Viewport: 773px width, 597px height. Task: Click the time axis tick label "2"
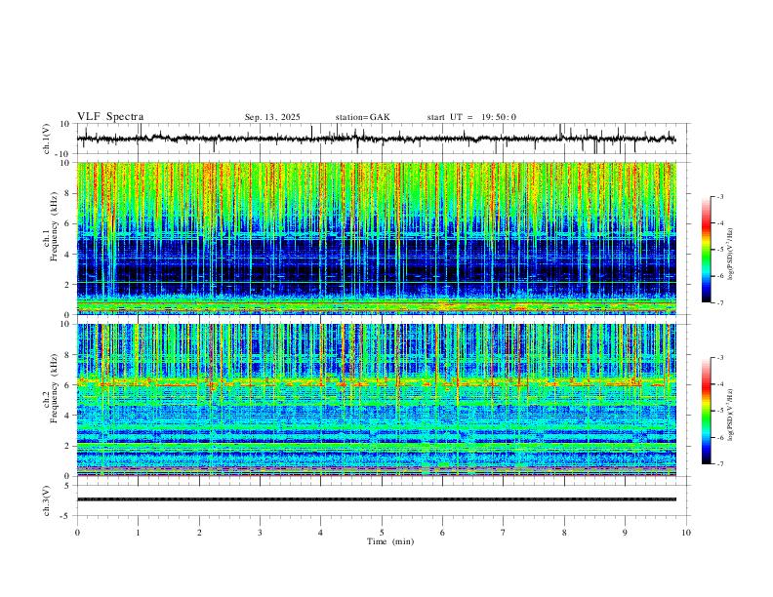click(199, 533)
